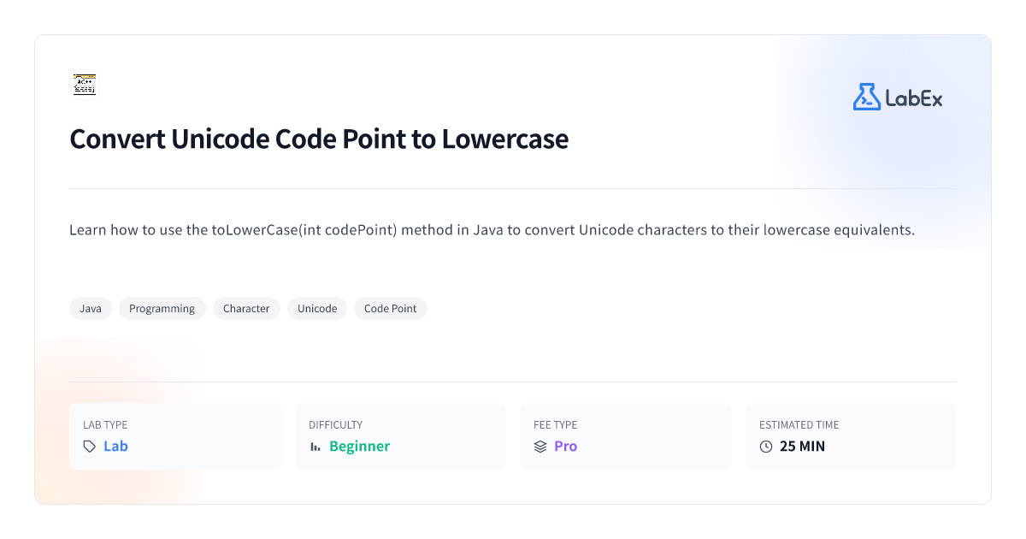This screenshot has width=1026, height=539.
Task: Click the ESTIMATED TIME label
Action: (799, 425)
